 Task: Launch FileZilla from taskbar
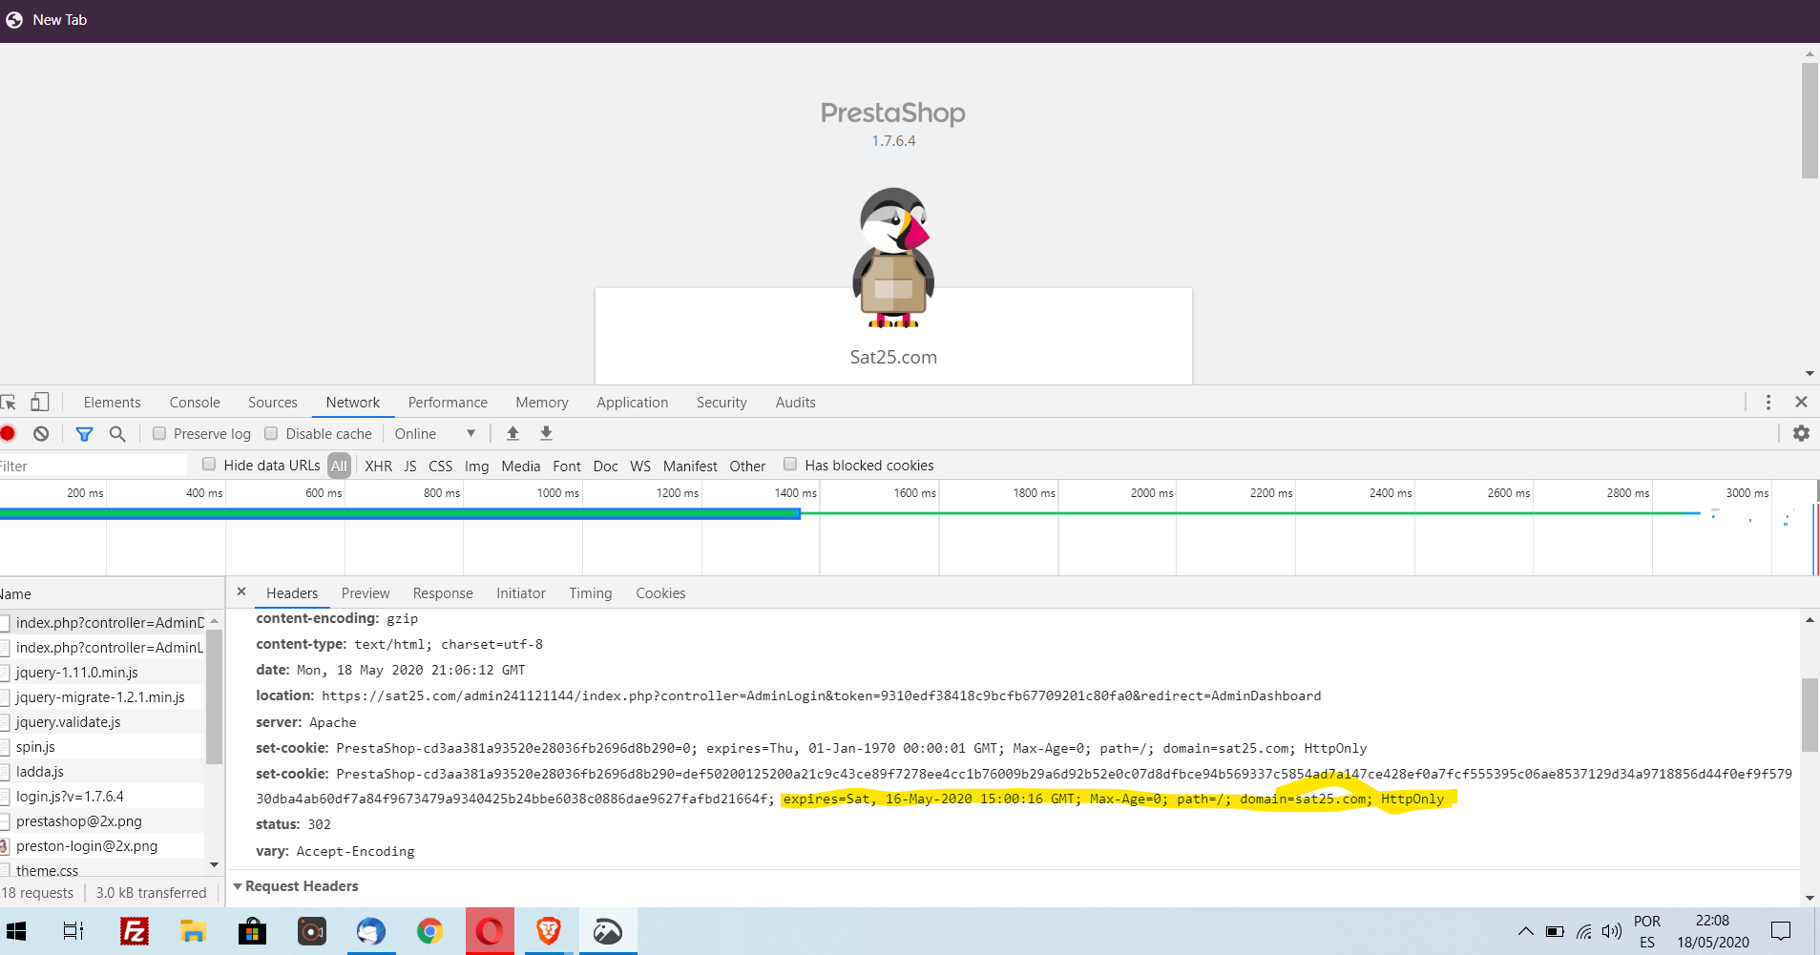coord(135,931)
